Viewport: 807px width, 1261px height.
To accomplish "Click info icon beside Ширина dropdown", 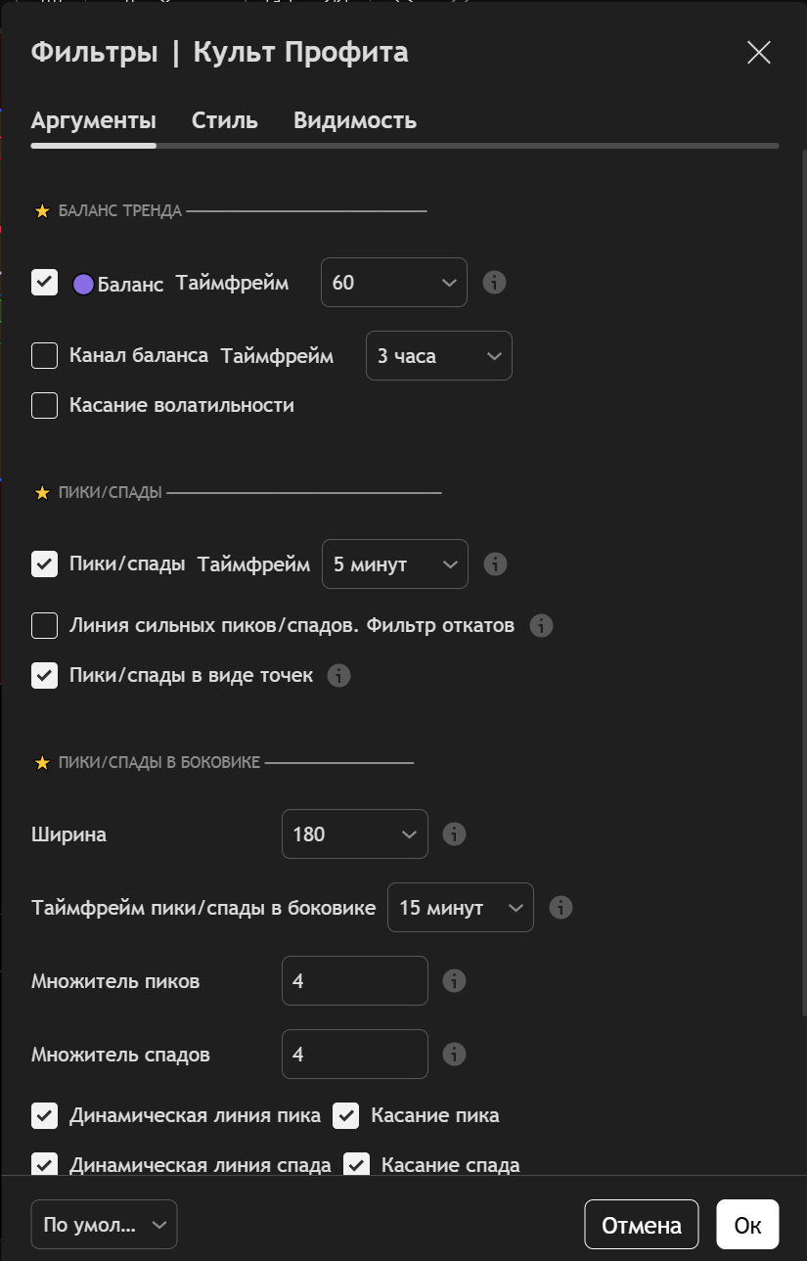I will tap(454, 834).
